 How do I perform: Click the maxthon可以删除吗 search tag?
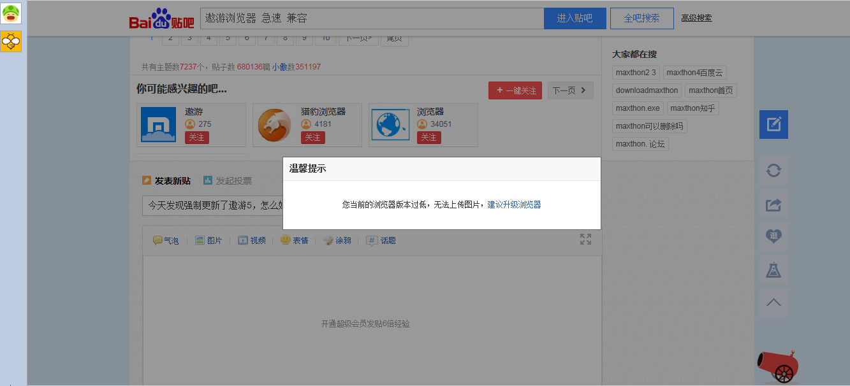click(x=649, y=126)
